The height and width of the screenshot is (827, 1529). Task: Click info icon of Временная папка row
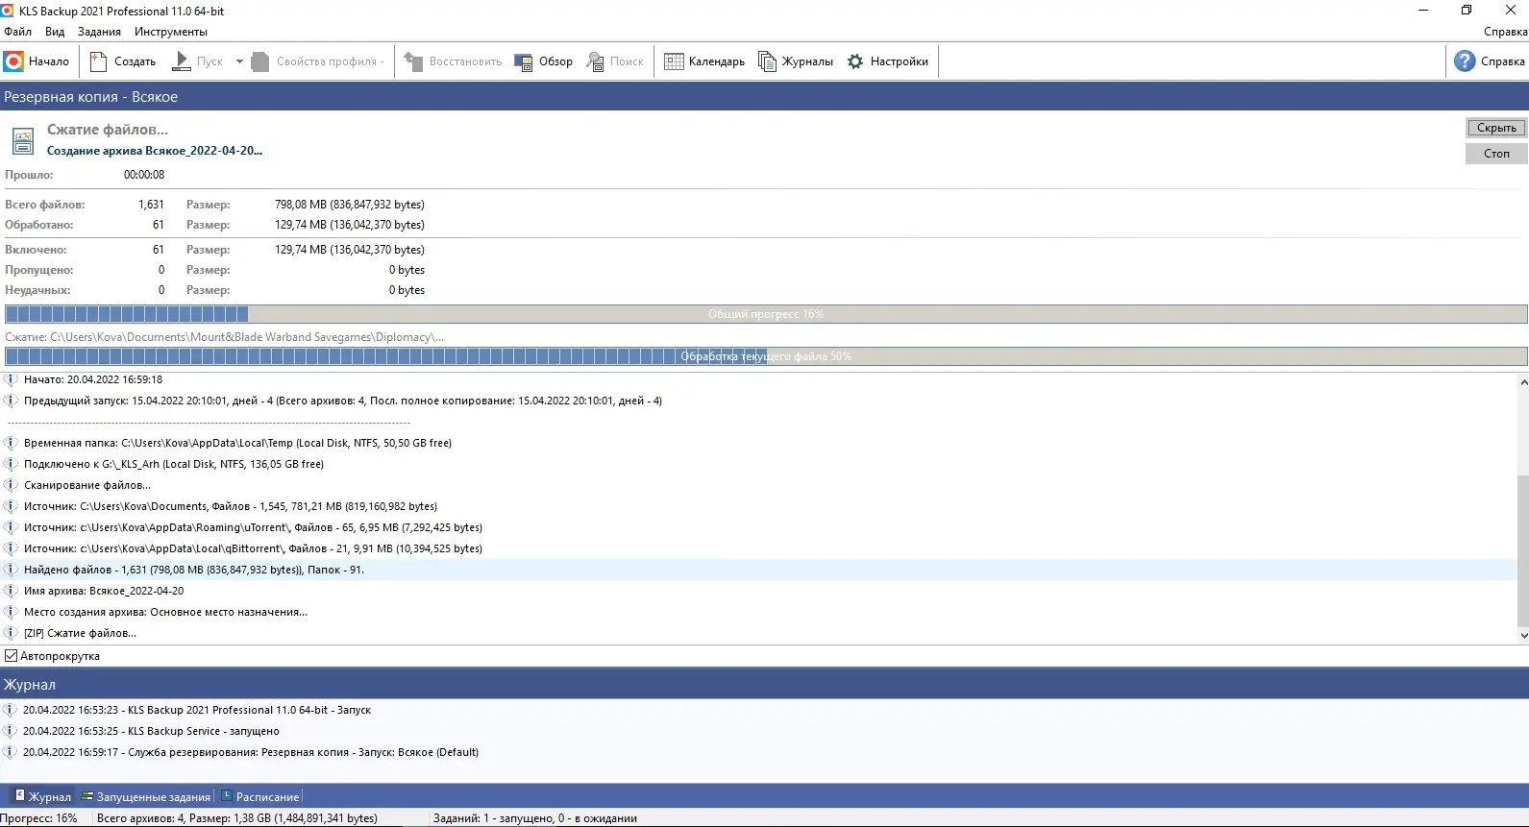coord(11,443)
